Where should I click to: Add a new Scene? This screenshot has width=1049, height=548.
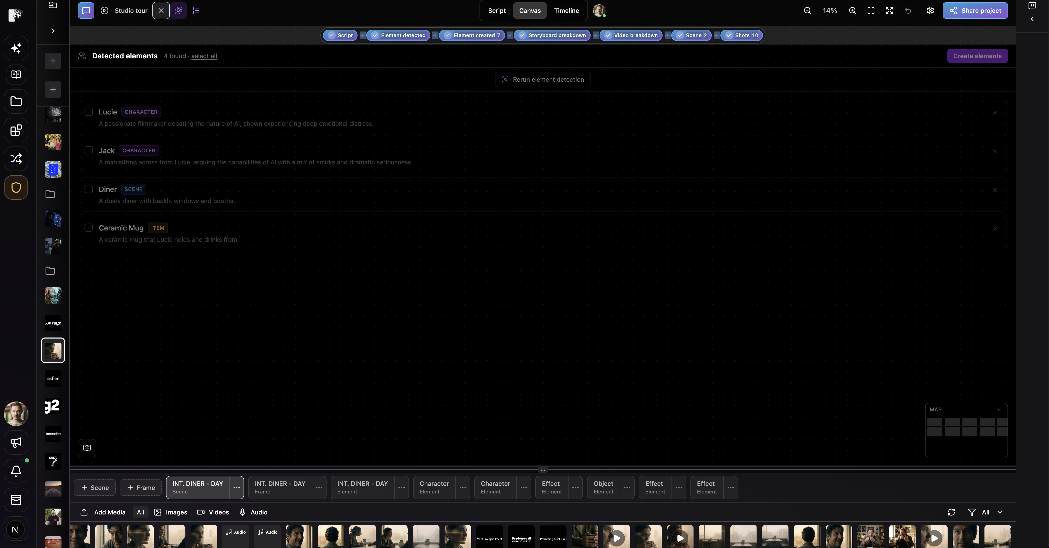pyautogui.click(x=95, y=487)
